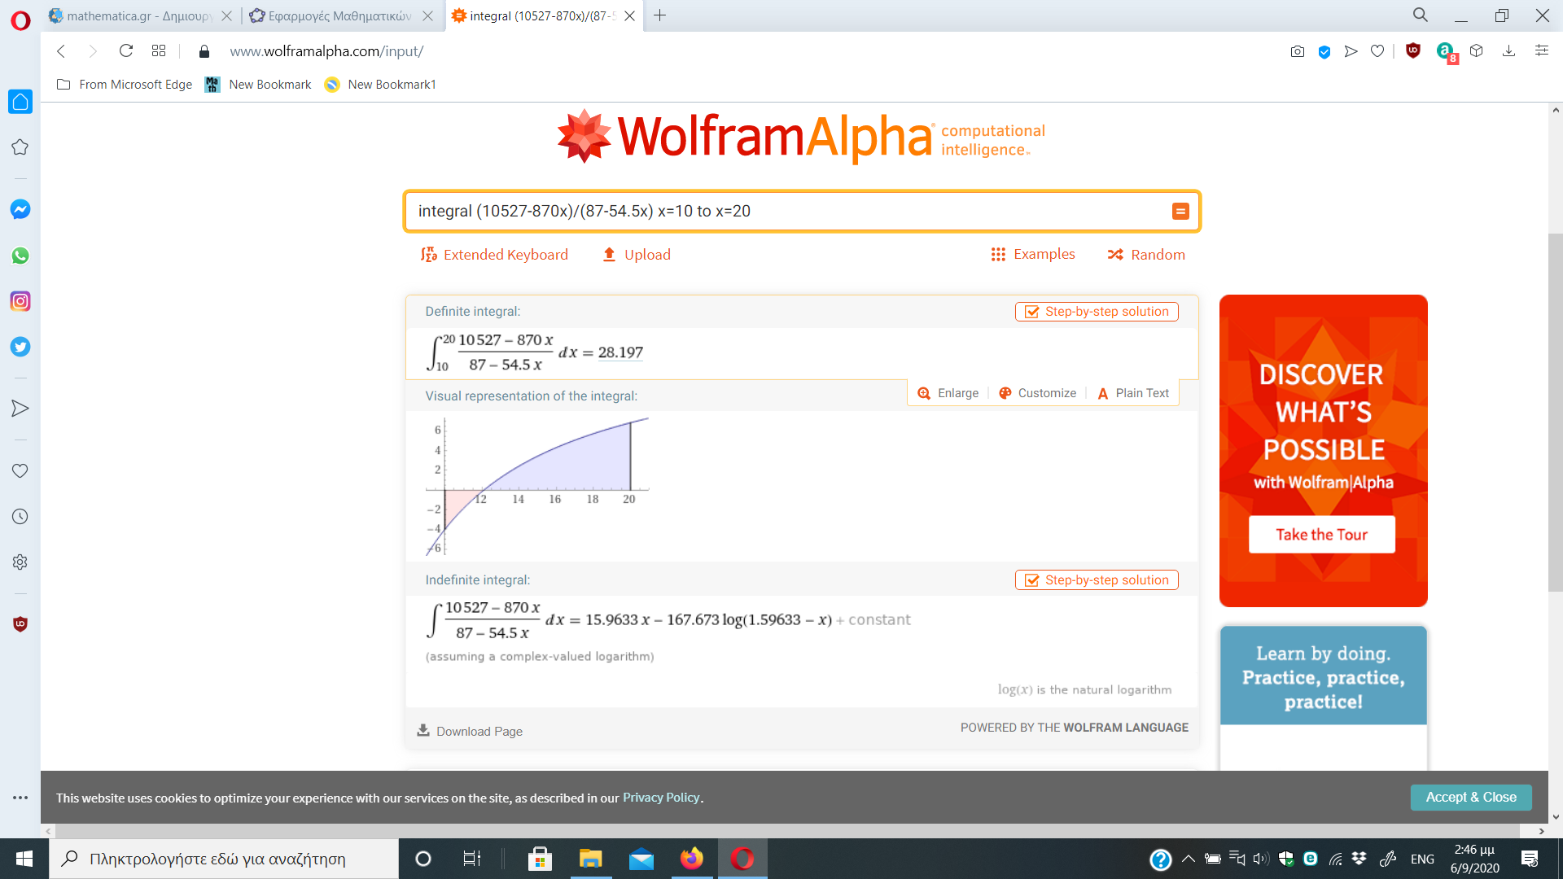Screen dimensions: 1563x879
Task: Show the result as Plain Text
Action: (x=1133, y=393)
